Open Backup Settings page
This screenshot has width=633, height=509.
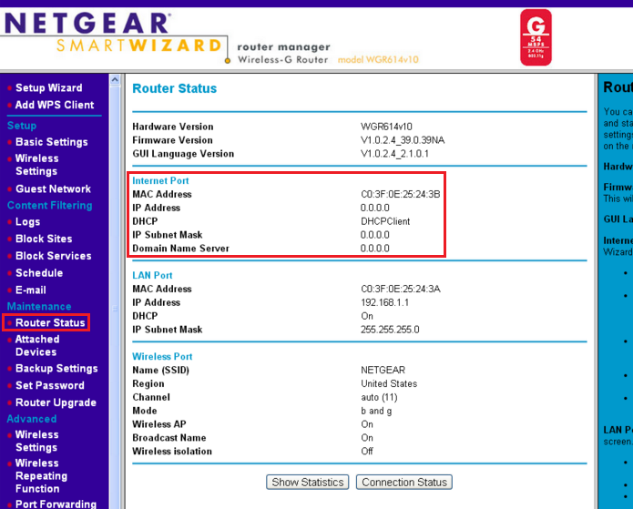[x=56, y=369]
